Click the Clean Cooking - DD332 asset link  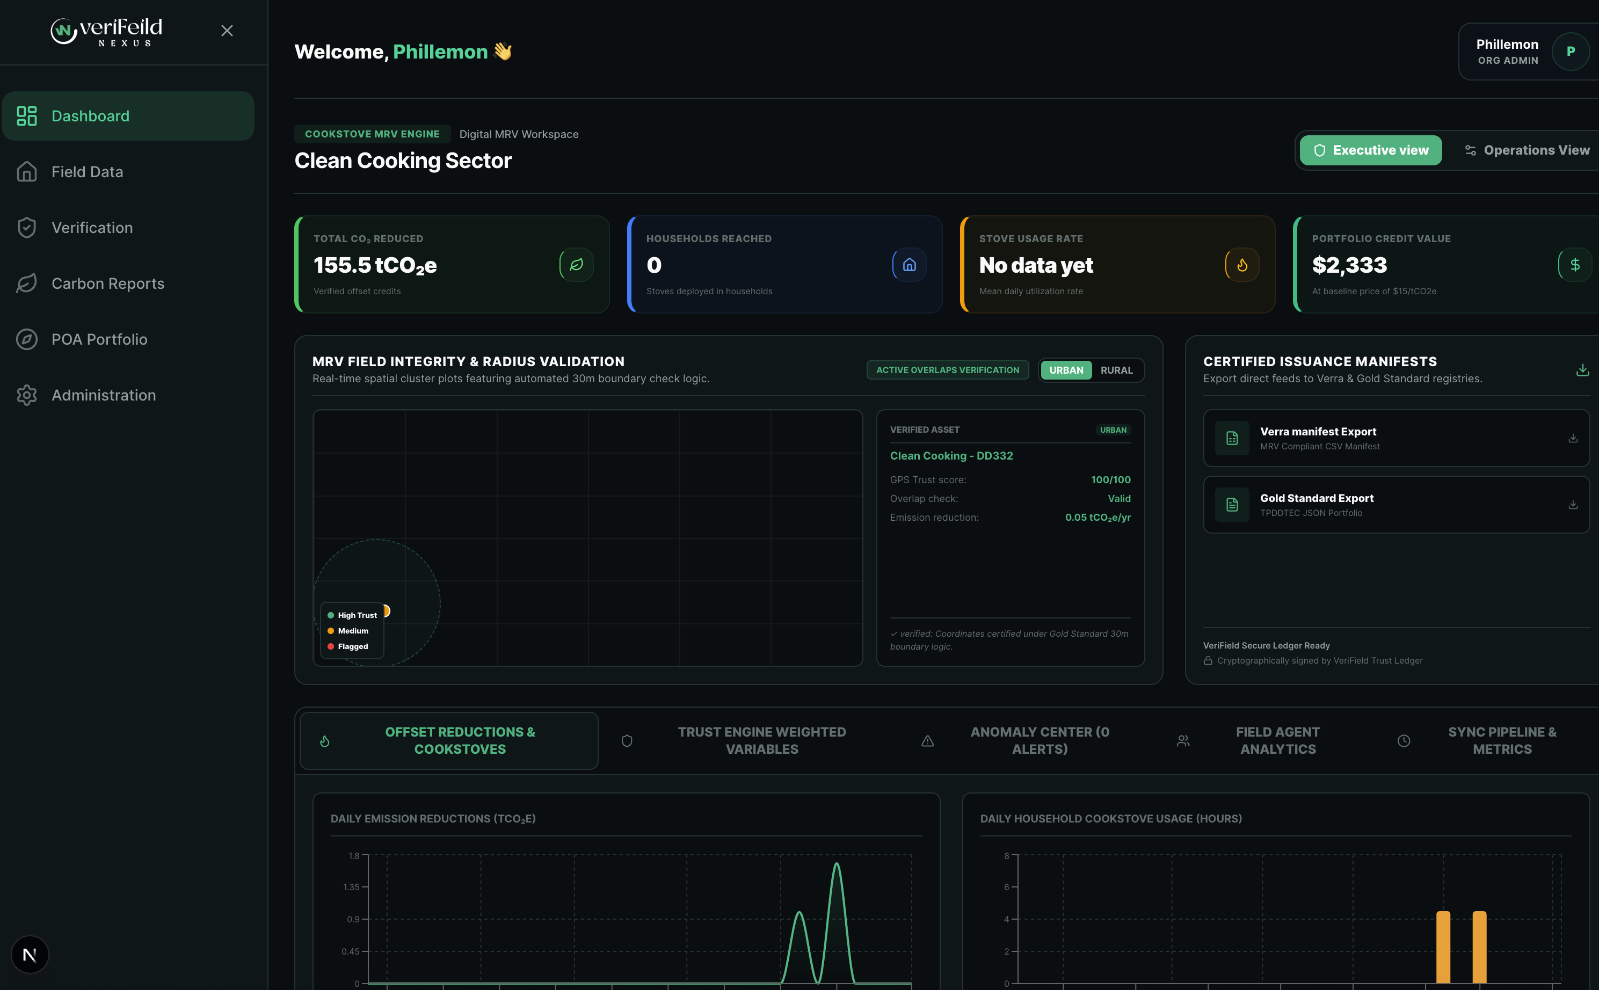click(x=951, y=456)
